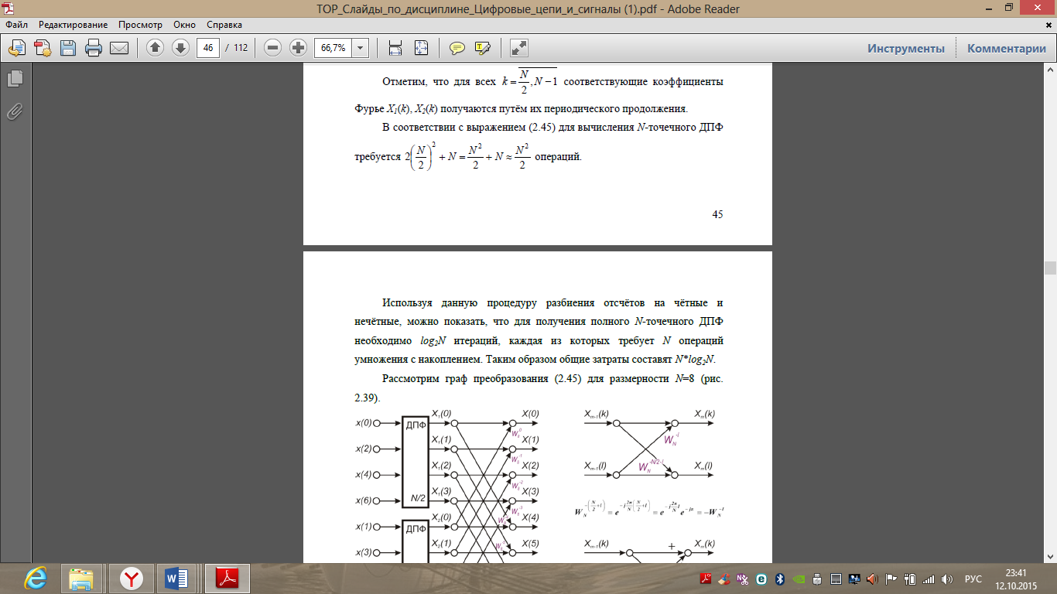This screenshot has width=1057, height=594.
Task: Open the Справка menu
Action: pyautogui.click(x=224, y=25)
